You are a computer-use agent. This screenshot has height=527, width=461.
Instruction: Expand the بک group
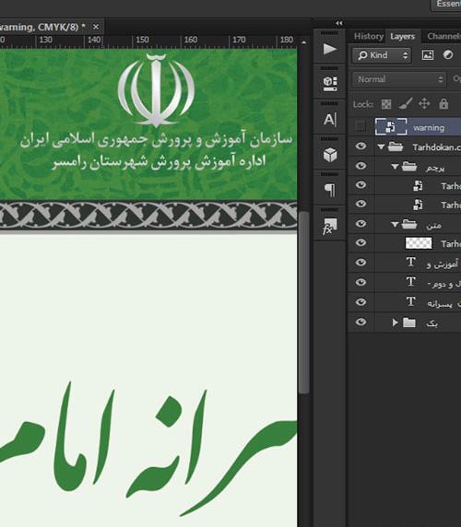[396, 322]
